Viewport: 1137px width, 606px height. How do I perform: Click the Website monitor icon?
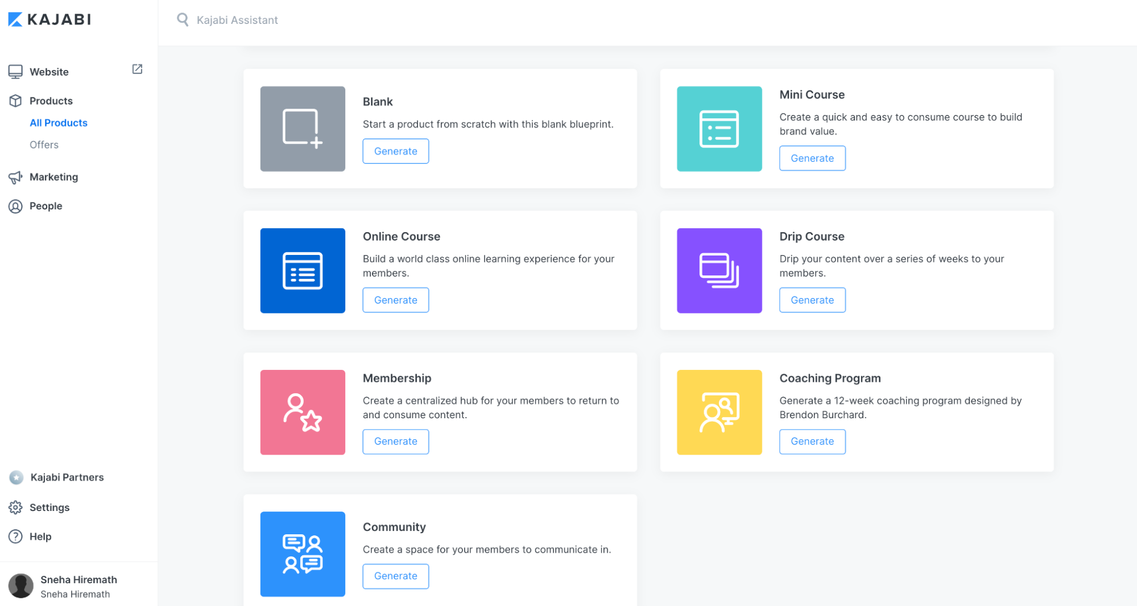click(x=15, y=72)
